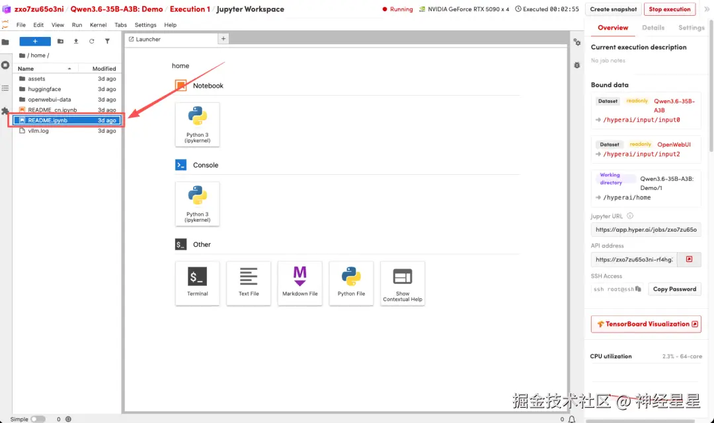Click the API address field
The height and width of the screenshot is (423, 714).
(634, 259)
